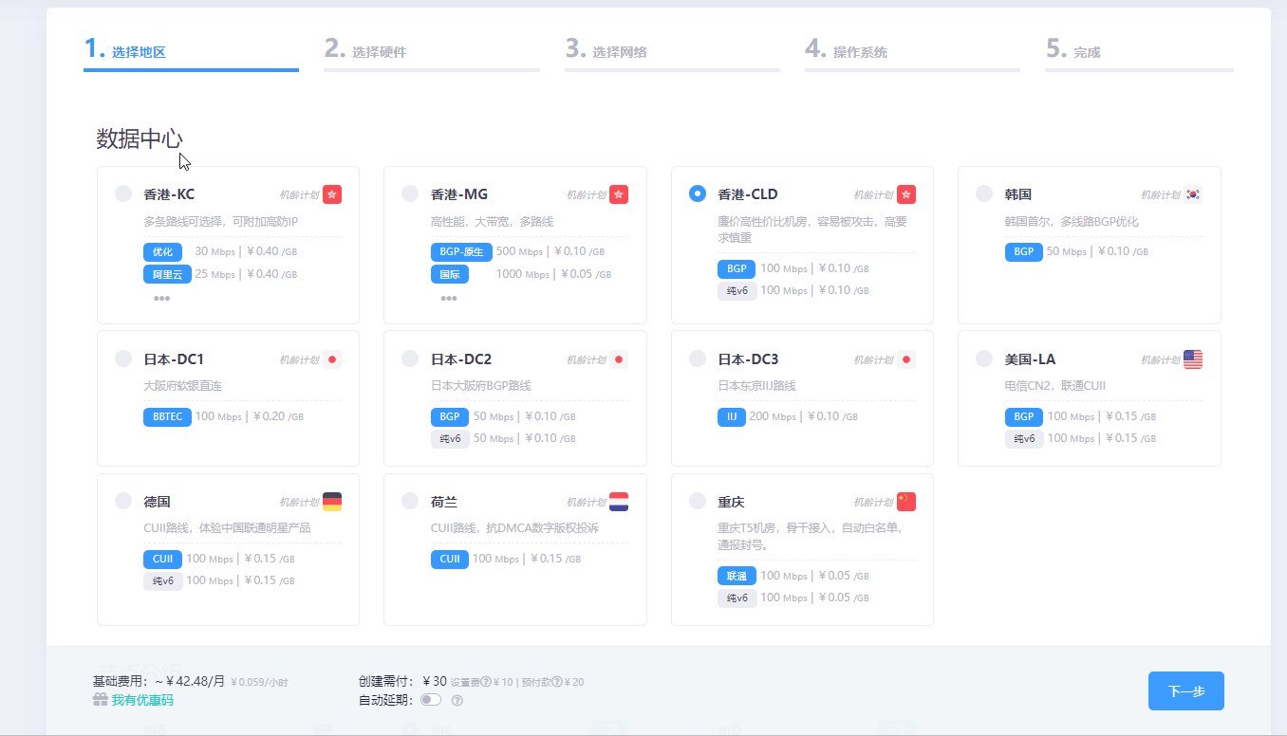Screen dimensions: 1287x736
Task: Select the 香港-KC data center radio button
Action: click(123, 193)
